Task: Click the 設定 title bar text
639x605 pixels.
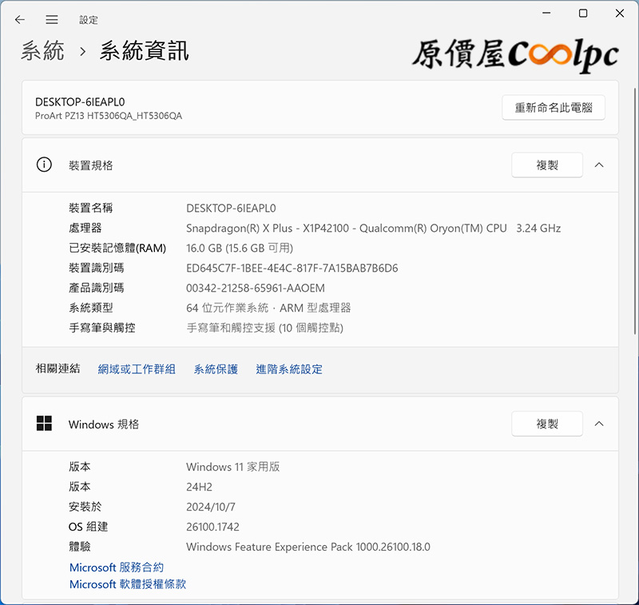Action: coord(89,20)
